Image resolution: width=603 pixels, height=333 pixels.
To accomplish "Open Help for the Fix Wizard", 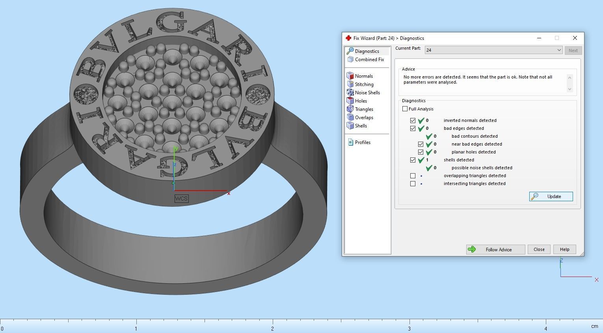I will 564,249.
